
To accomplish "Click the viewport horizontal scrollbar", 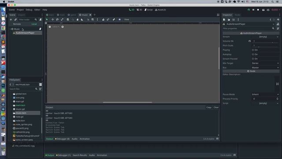I will tap(127, 102).
